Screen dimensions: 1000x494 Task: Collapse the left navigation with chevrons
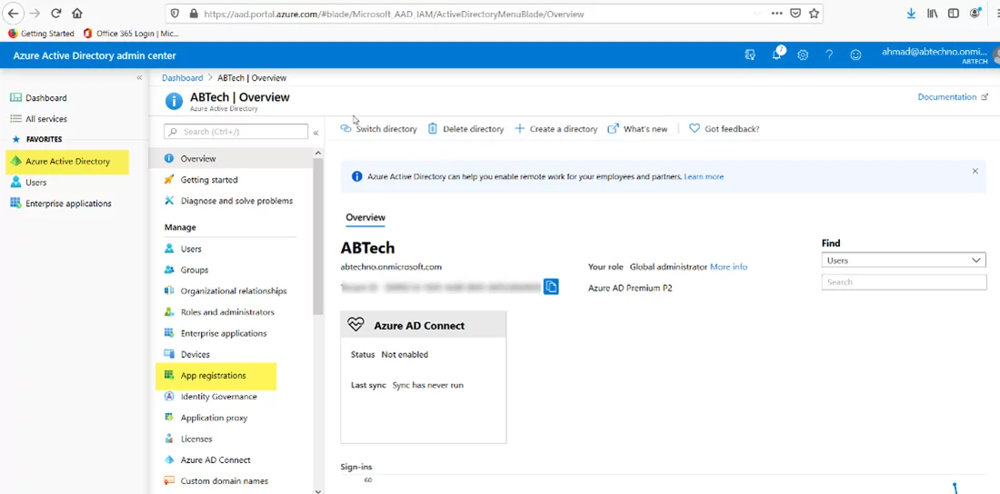coord(139,77)
